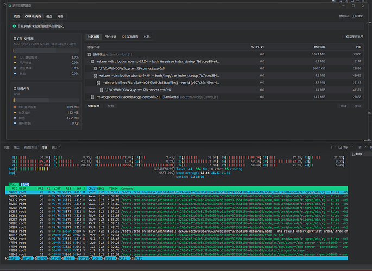The image size is (372, 271).
Task: Click the CPU usage progress bar
Action: (x=46, y=50)
